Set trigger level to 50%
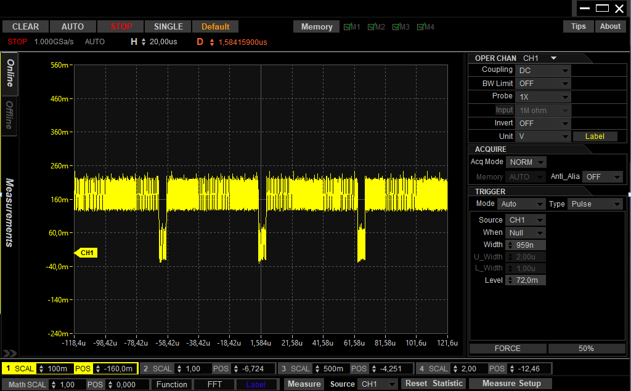This screenshot has height=391, width=631. 586,349
